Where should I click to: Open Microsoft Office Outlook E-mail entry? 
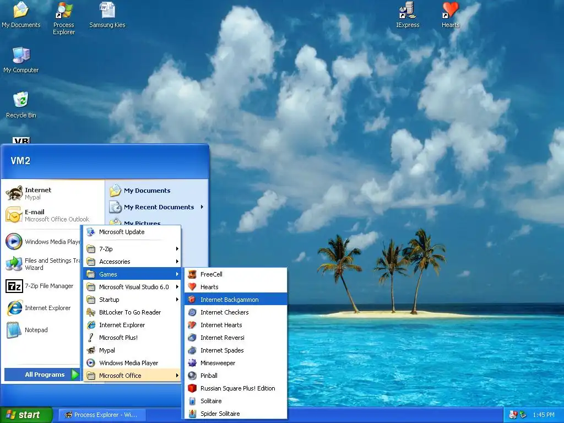tap(47, 215)
